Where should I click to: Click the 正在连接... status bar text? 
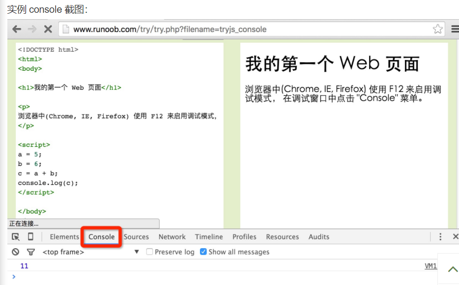click(x=24, y=224)
